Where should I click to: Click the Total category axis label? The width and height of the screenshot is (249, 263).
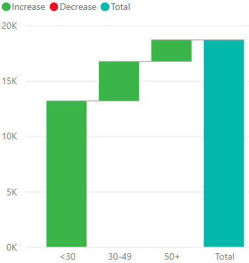225,256
